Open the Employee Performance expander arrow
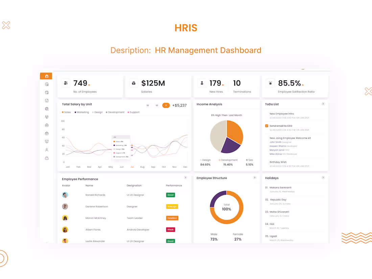Image resolution: width=372 pixels, height=279 pixels. 185,177
